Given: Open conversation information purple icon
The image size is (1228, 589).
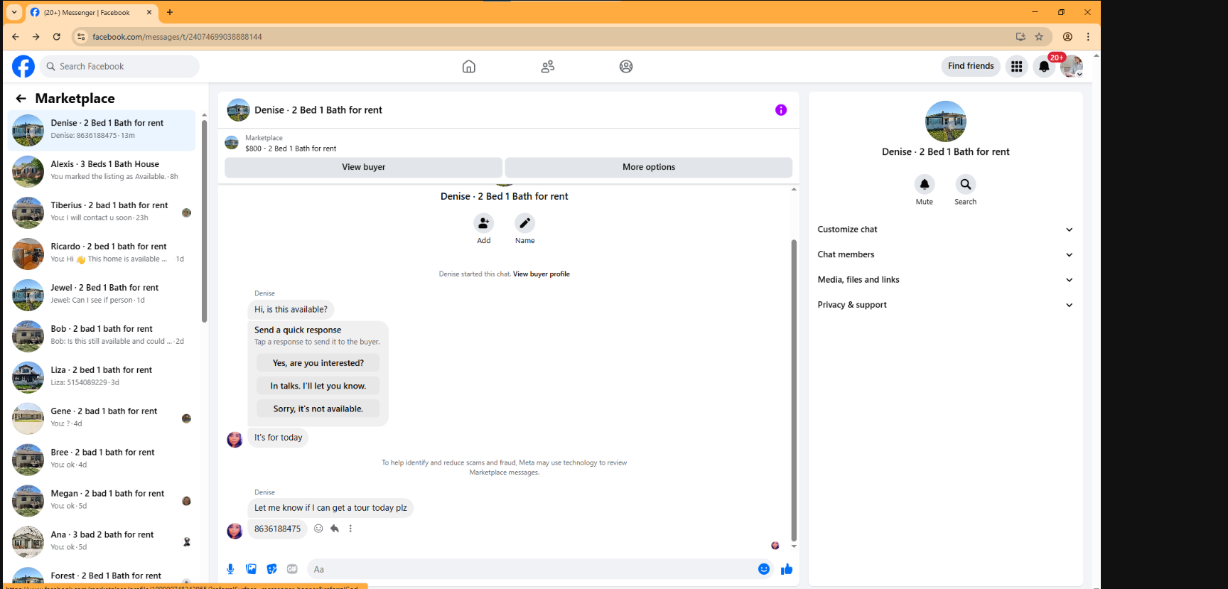Looking at the screenshot, I should [x=781, y=109].
